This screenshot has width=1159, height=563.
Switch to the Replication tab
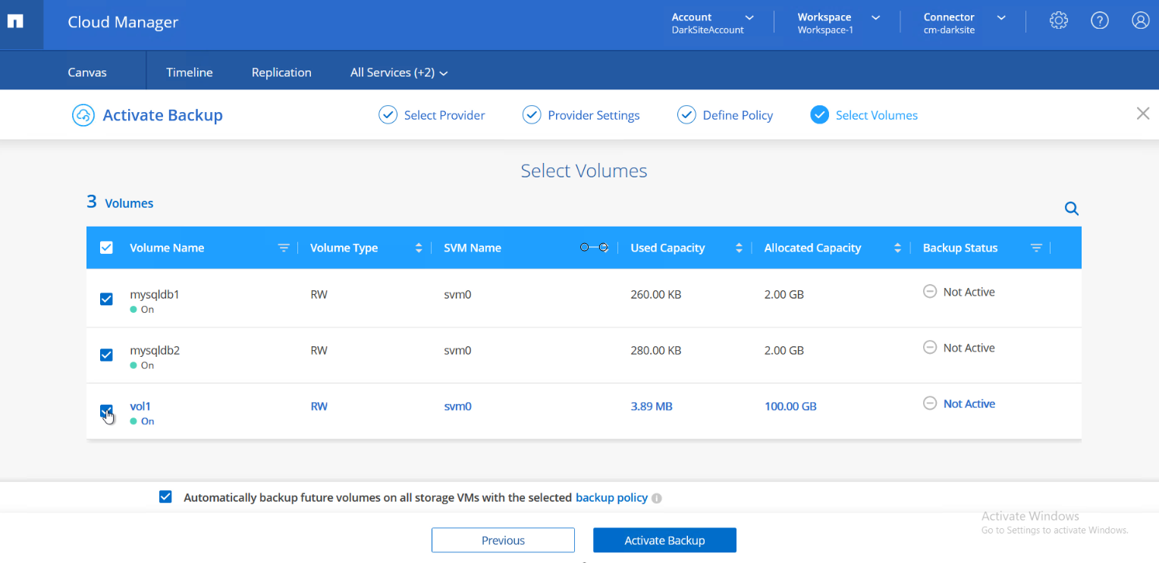(281, 72)
